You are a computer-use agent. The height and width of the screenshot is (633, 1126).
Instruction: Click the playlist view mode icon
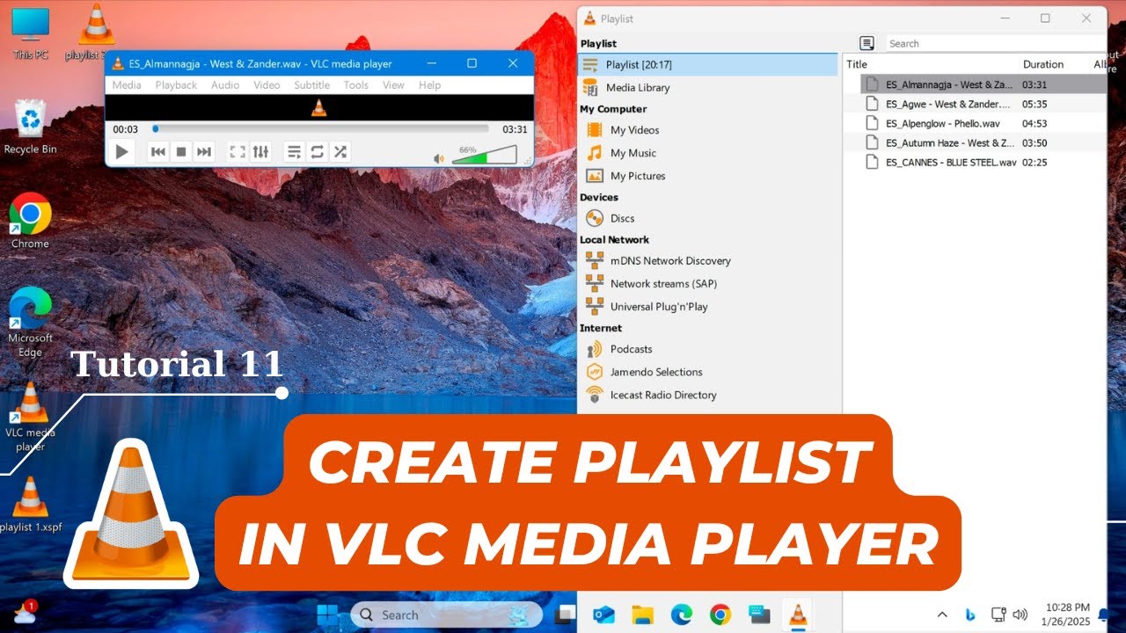[867, 43]
